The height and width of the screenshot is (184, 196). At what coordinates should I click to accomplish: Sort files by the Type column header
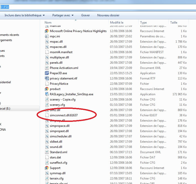coord(153,22)
